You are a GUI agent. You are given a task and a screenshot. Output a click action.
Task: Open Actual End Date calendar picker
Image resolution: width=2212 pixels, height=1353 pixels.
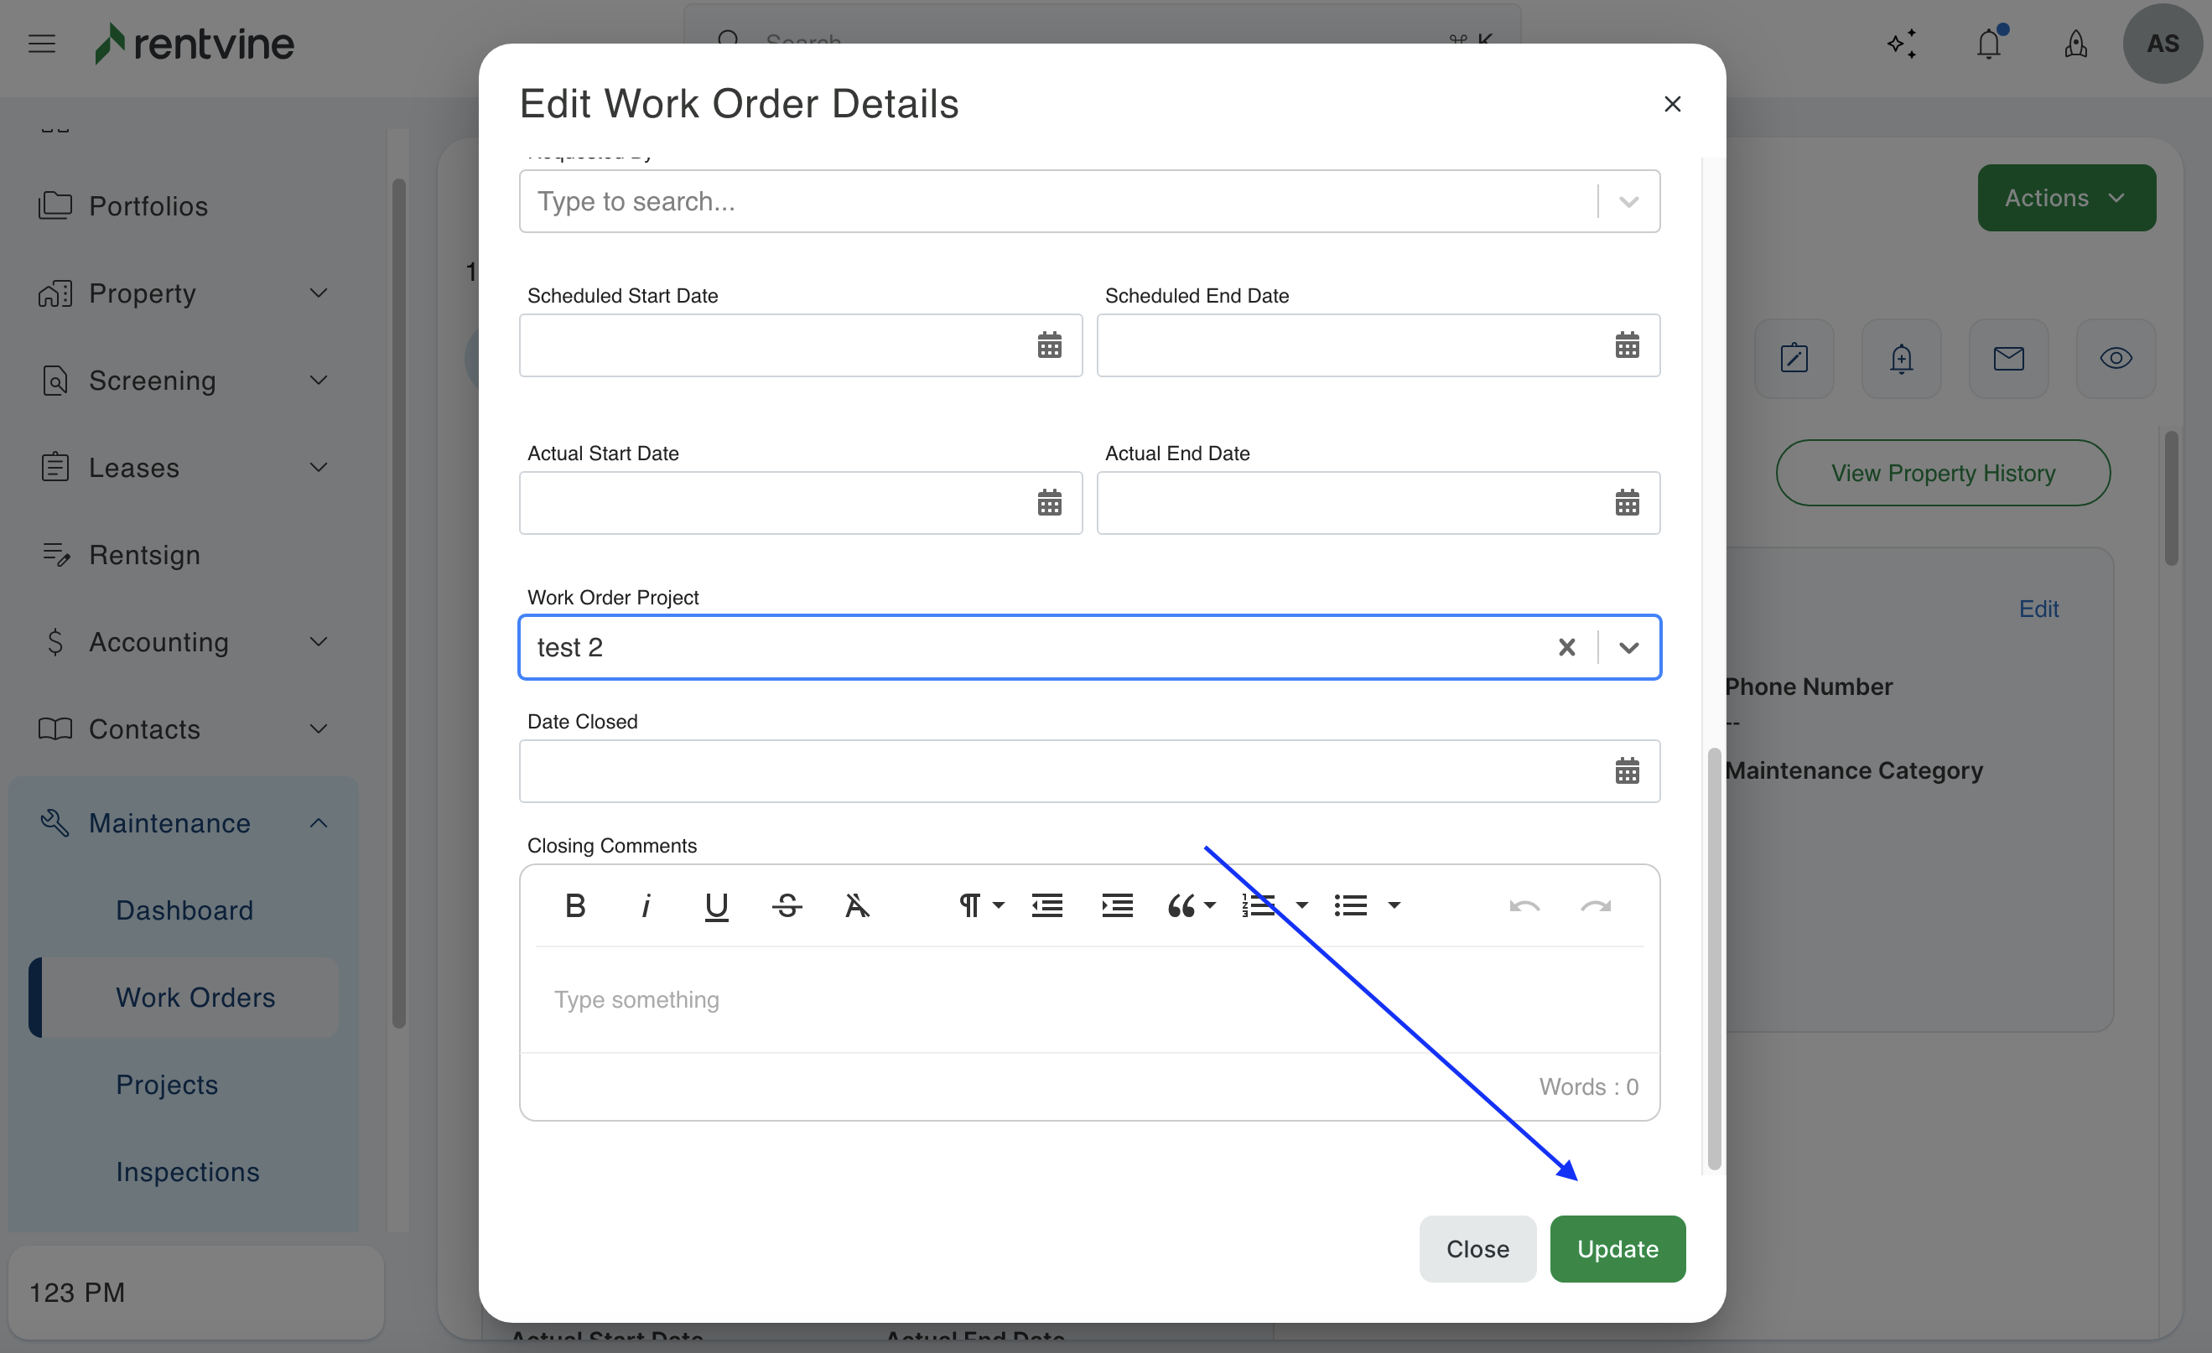(1626, 503)
